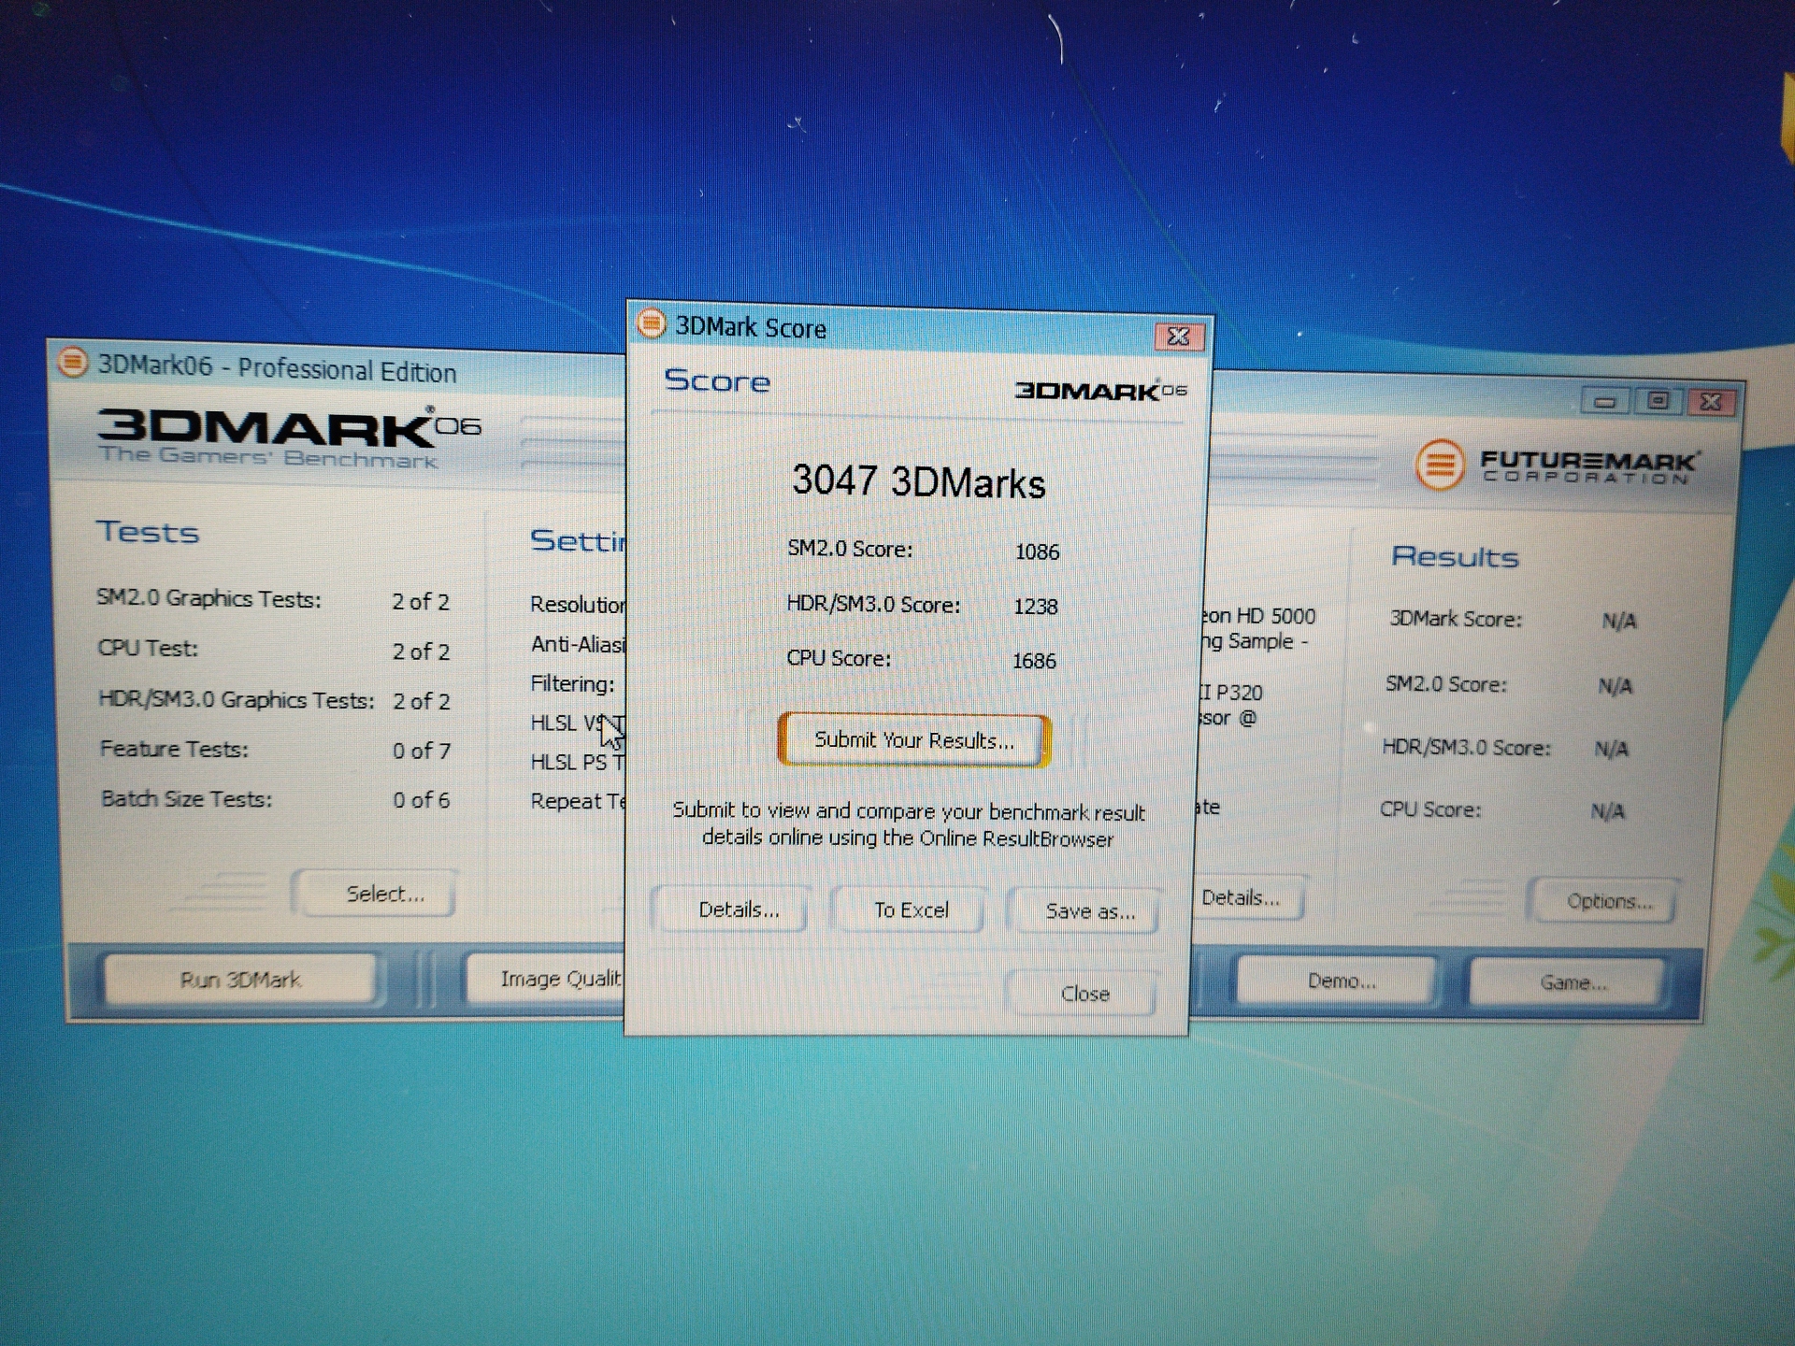
Task: Open Details in the 3DMark Score dialog
Action: (x=738, y=909)
